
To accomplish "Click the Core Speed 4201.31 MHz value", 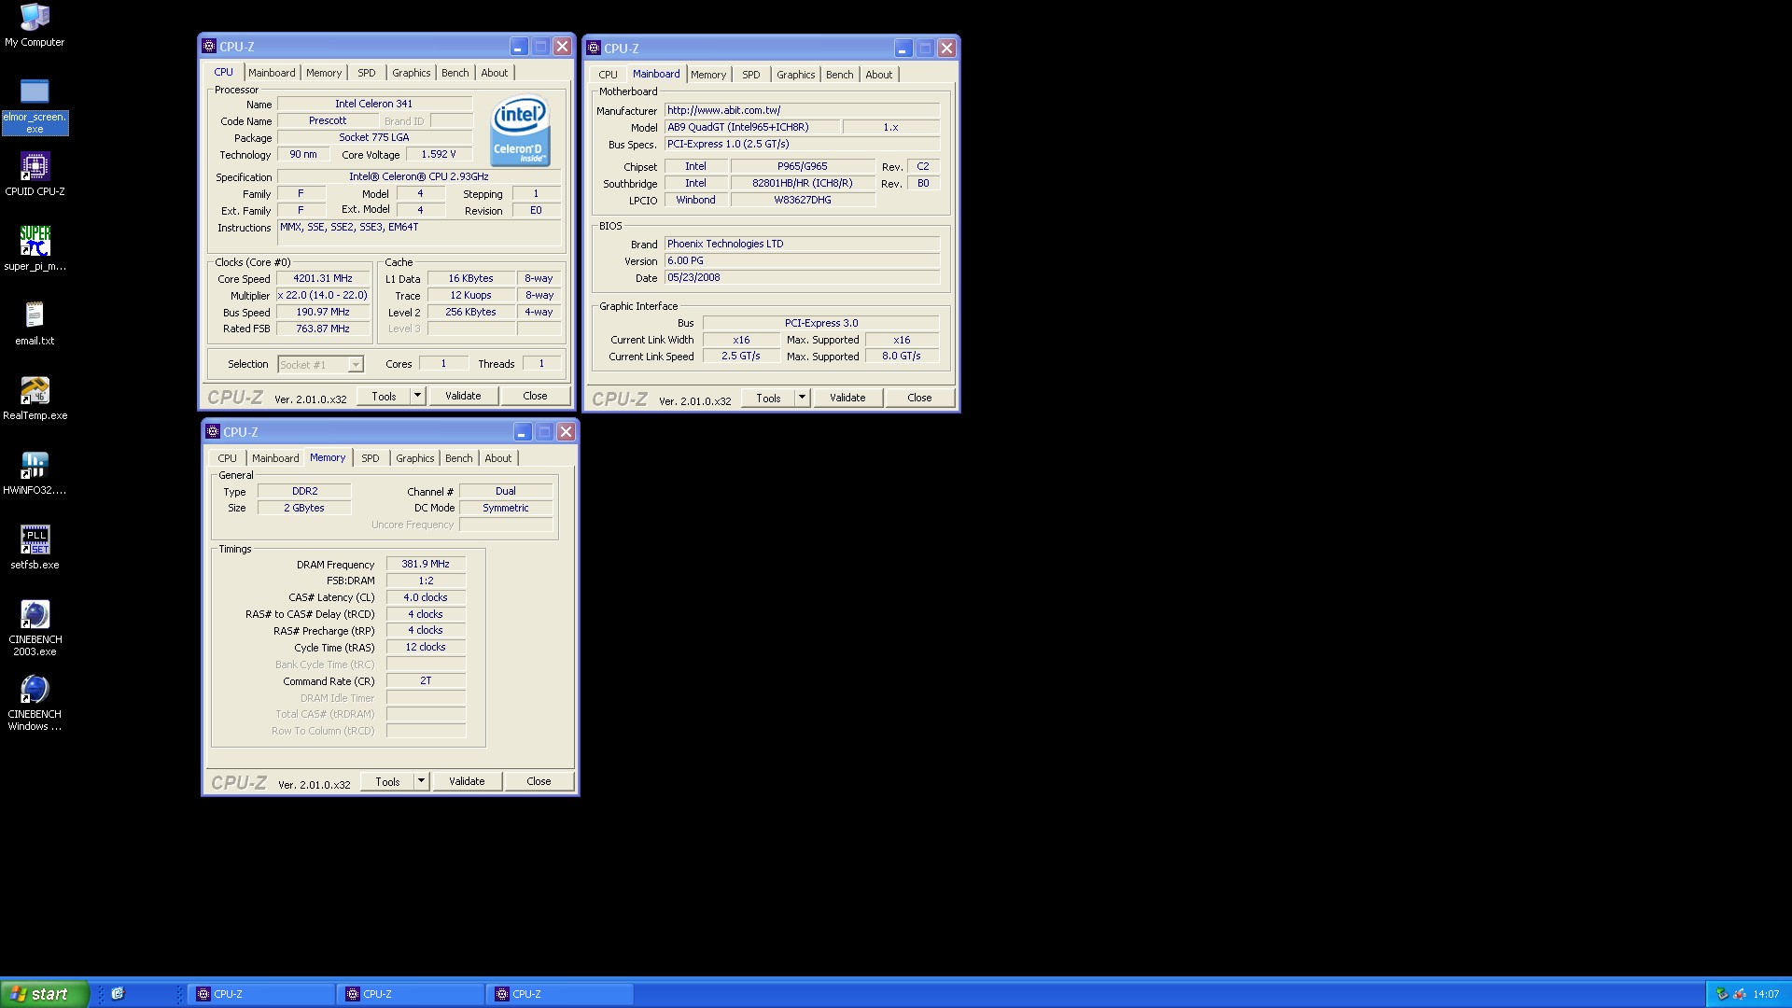I will [x=323, y=278].
